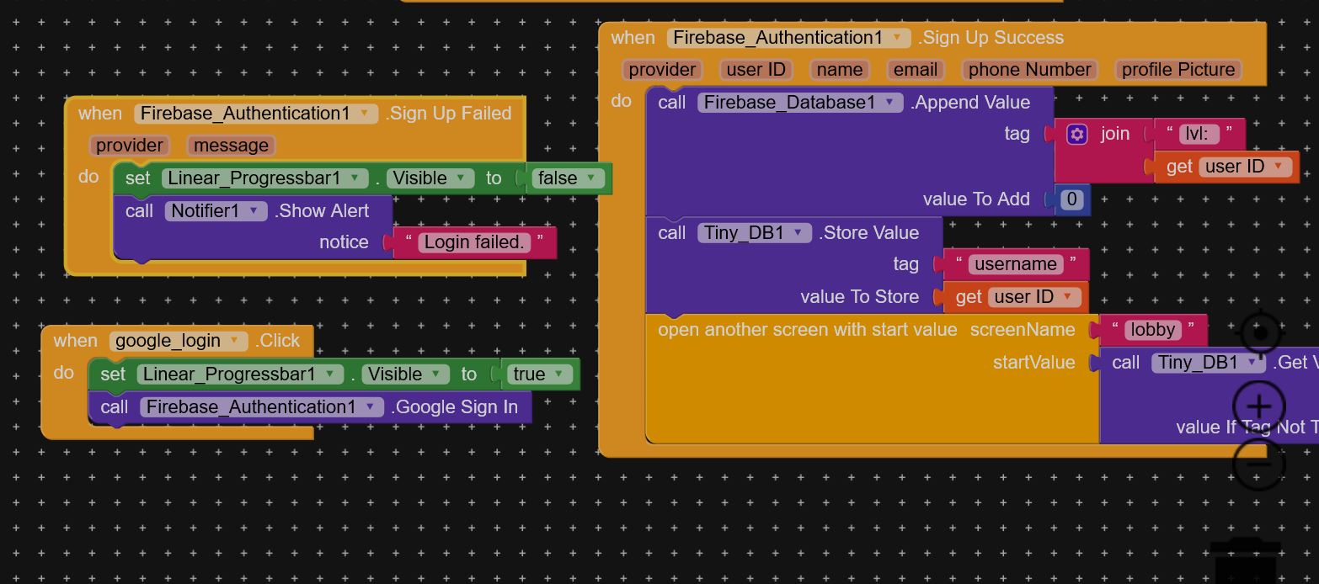Screen dimensions: 1319x584
Task: Zoom in with the plus icon
Action: click(x=1258, y=407)
